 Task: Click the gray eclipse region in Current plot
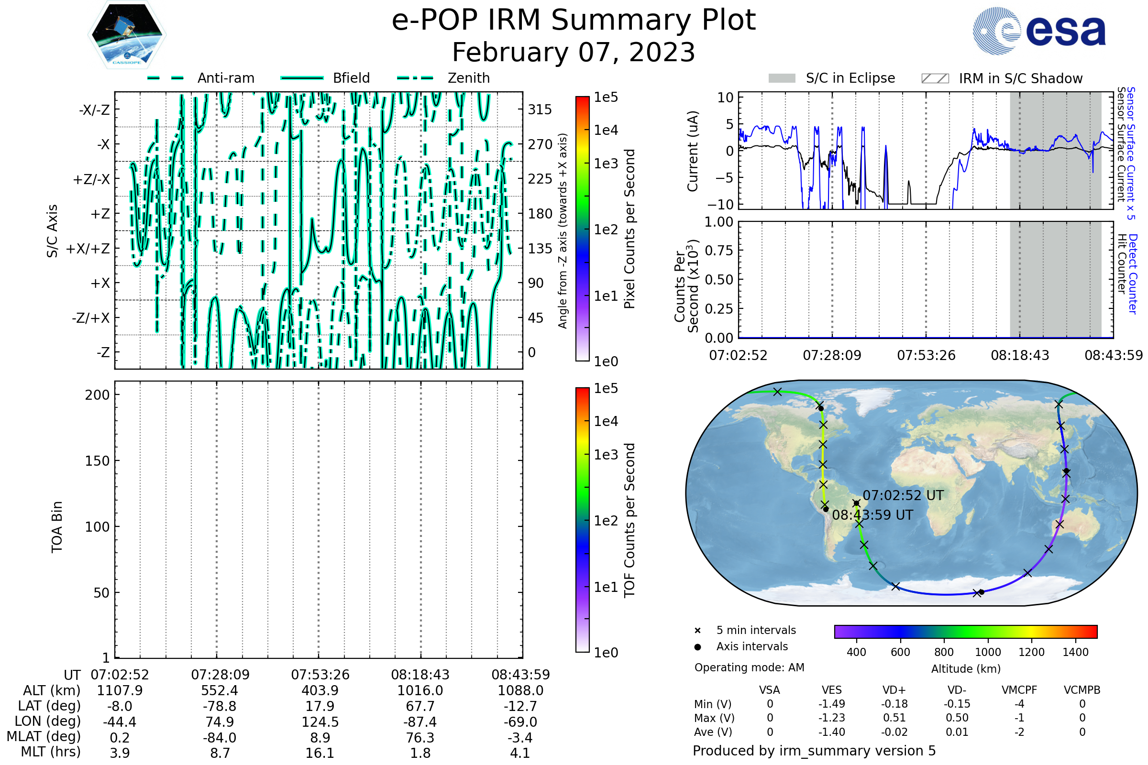tap(1055, 186)
